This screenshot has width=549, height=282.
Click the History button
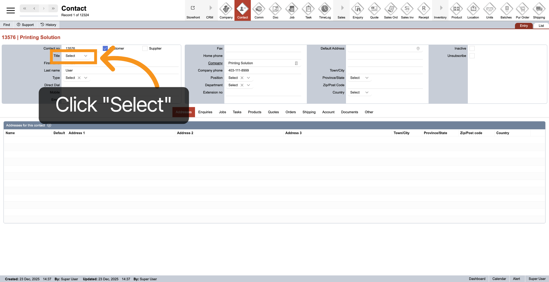coord(48,25)
